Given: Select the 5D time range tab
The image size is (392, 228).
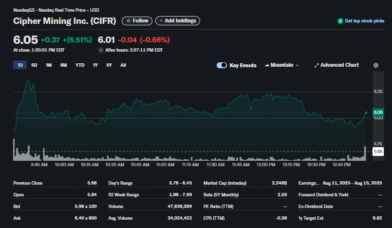Looking at the screenshot, I should 34,65.
